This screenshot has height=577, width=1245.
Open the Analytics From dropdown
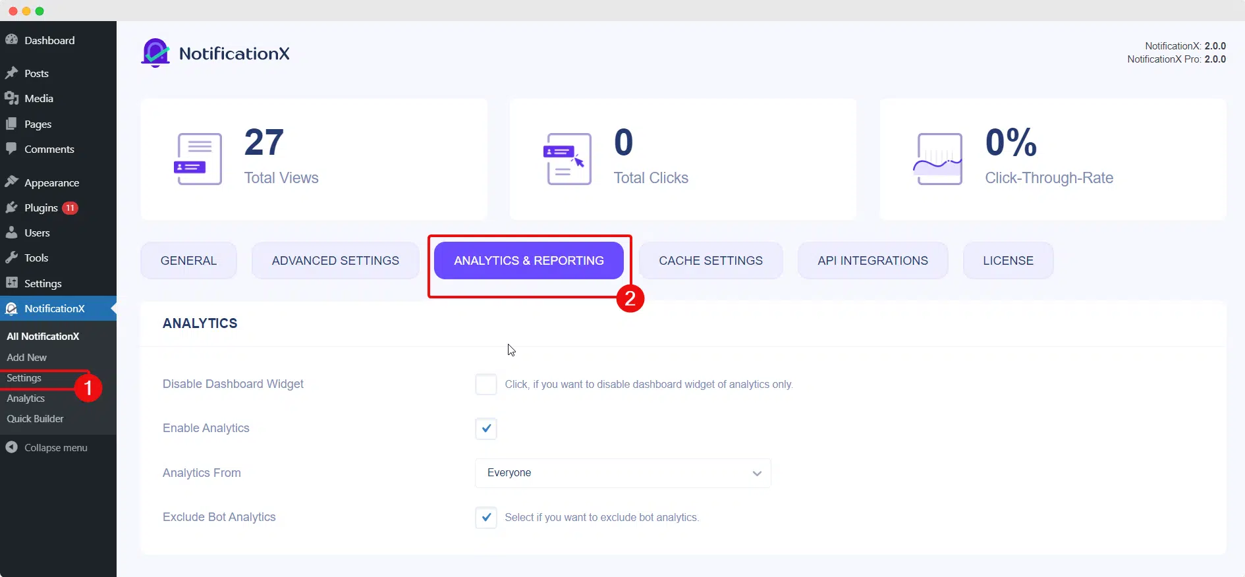point(622,473)
